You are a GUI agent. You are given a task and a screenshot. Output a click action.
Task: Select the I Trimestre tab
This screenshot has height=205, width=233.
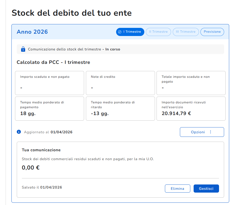click(130, 32)
